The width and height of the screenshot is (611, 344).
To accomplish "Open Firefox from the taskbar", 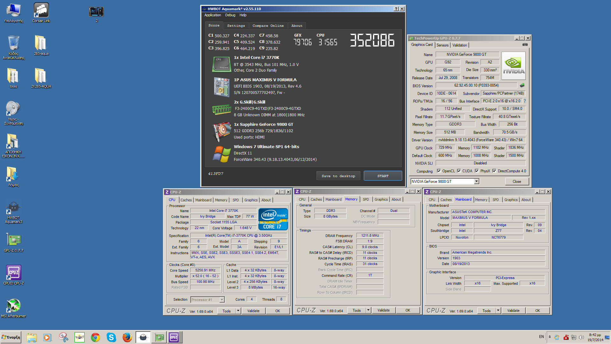I will [127, 337].
